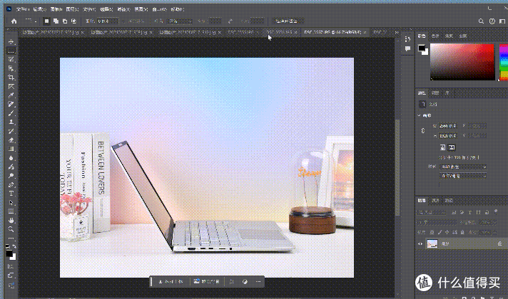Select the Object Selection tool
508x299 pixels.
11,68
